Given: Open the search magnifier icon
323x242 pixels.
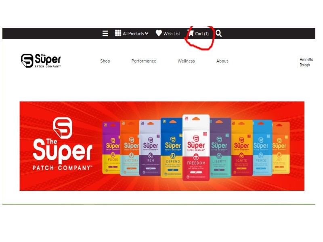Looking at the screenshot, I should tap(218, 33).
